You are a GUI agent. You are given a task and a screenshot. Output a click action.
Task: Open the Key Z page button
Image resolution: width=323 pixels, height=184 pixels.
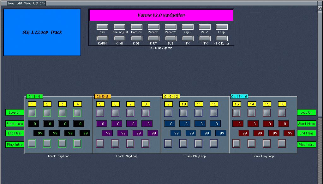click(188, 27)
